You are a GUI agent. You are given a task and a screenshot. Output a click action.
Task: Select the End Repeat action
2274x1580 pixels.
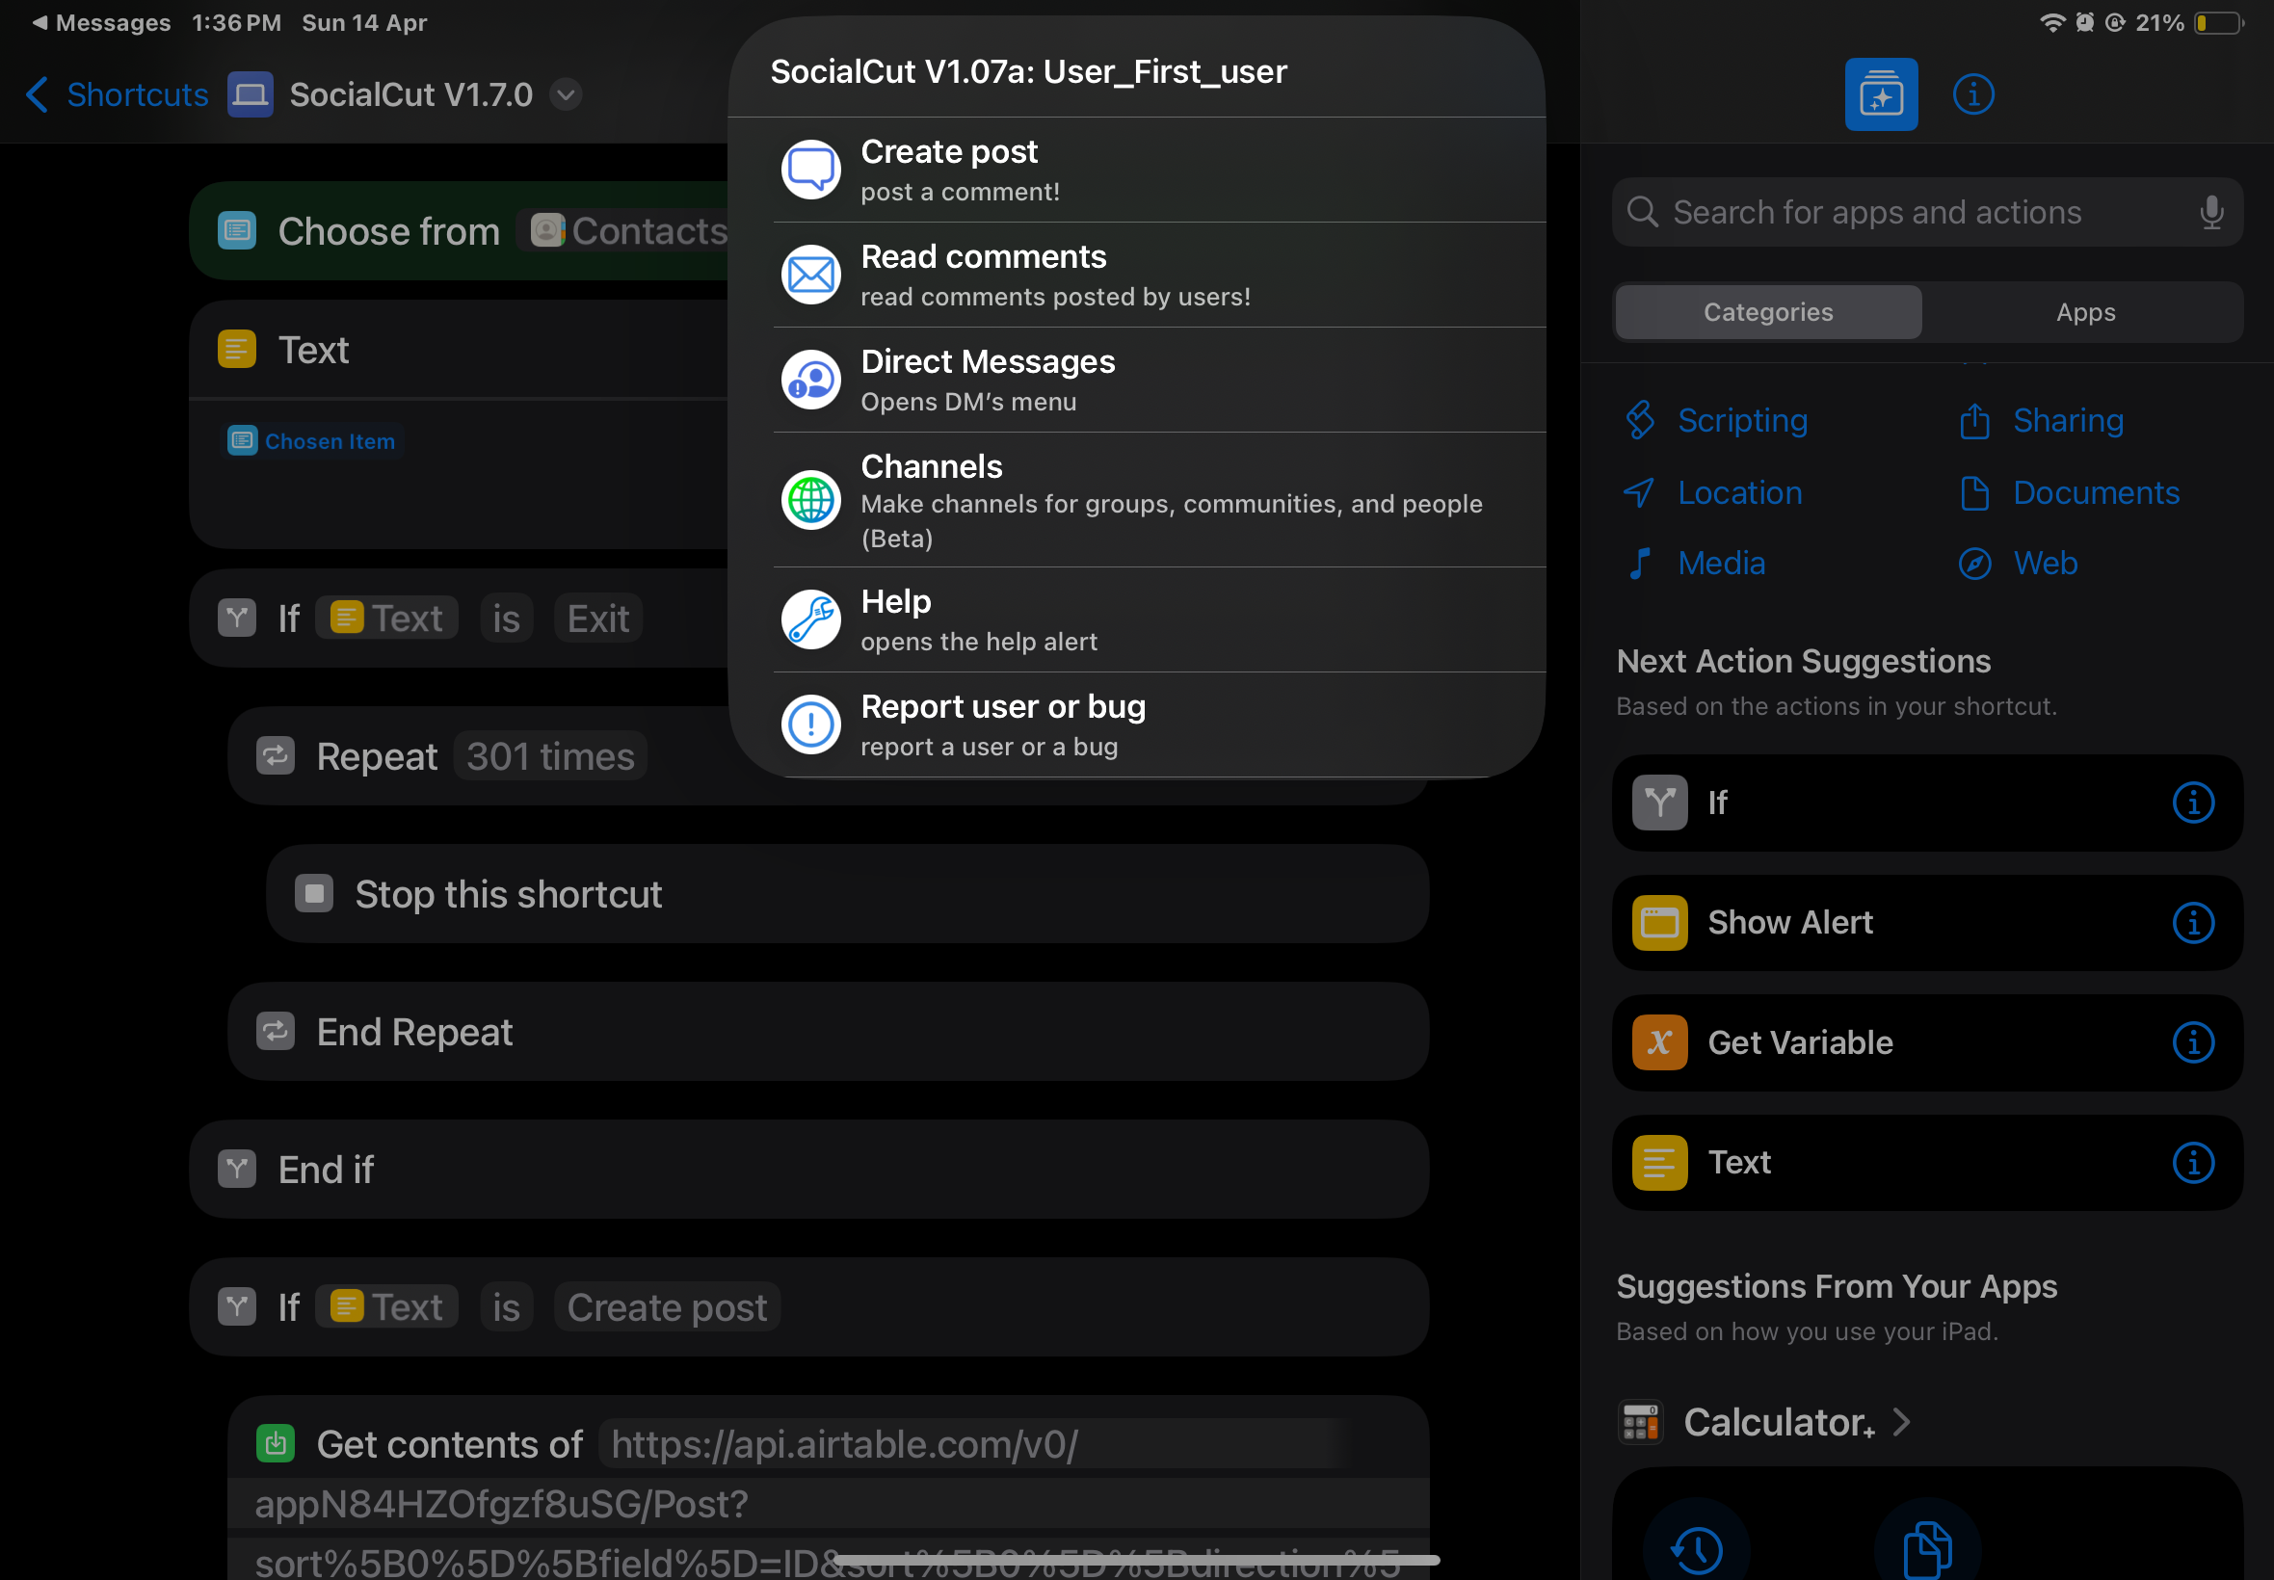click(828, 1033)
